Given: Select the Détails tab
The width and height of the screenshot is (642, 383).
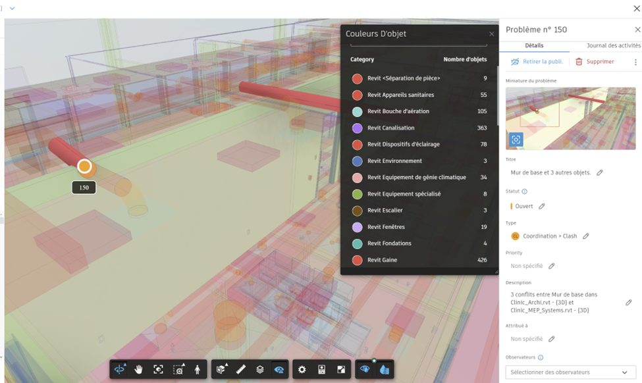Looking at the screenshot, I should coord(534,45).
